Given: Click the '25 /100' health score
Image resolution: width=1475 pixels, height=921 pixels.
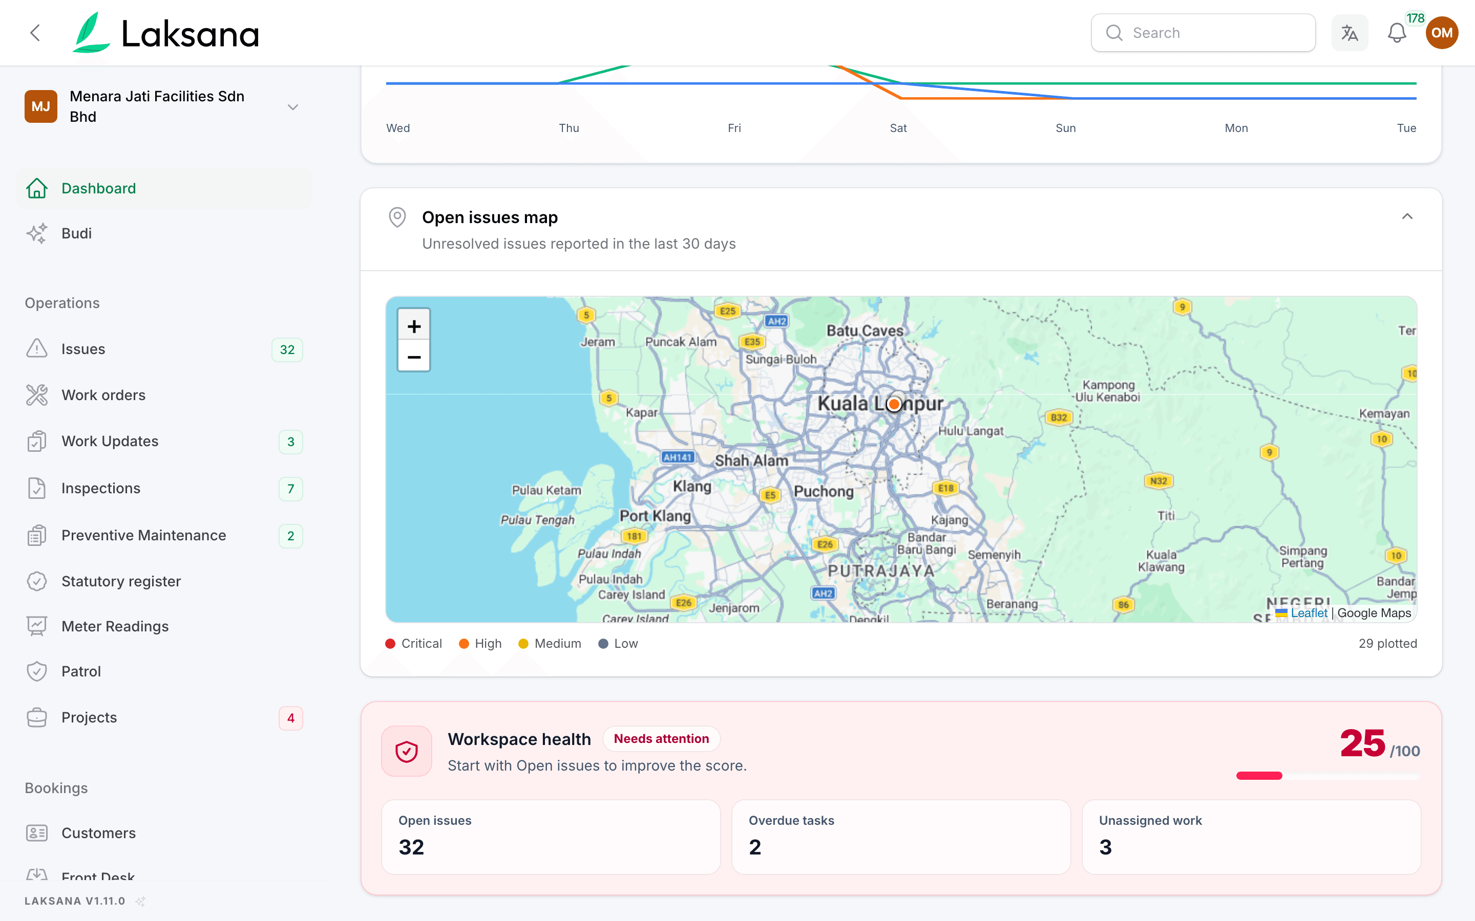Looking at the screenshot, I should tap(1380, 744).
